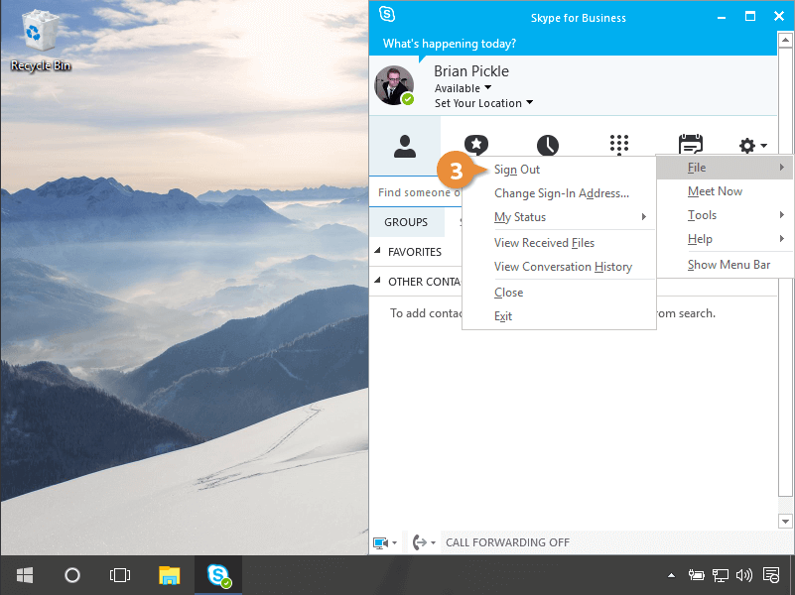Open the Available status dropdown
795x595 pixels.
pyautogui.click(x=463, y=88)
